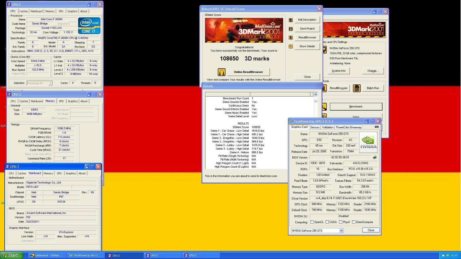Image resolution: width=461 pixels, height=259 pixels.
Task: Switch to Mainboard tab in top CPU-Z window
Action: 37,11
